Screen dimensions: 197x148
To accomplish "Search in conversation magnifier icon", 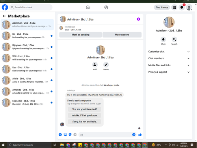I will point(174,39).
